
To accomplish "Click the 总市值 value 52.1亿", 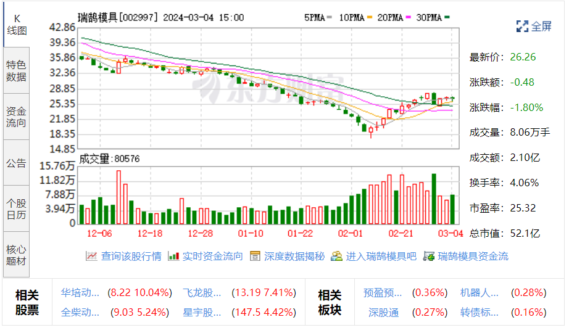I will 525,233.
